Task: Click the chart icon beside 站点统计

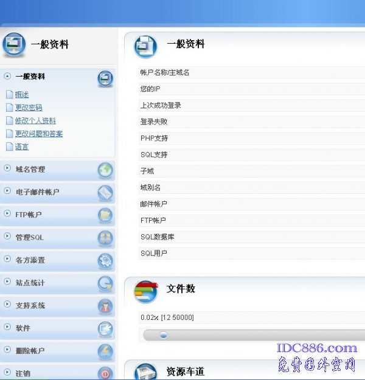Action: 105,283
